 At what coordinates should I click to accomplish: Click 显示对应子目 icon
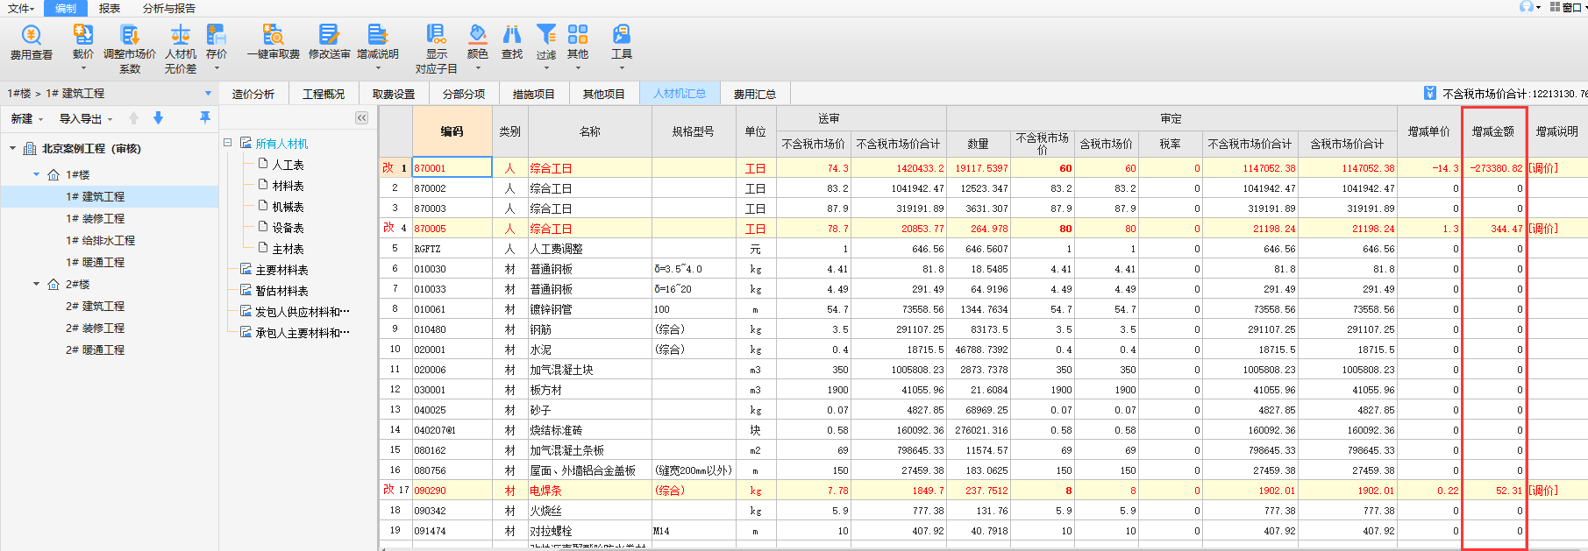coord(436,35)
